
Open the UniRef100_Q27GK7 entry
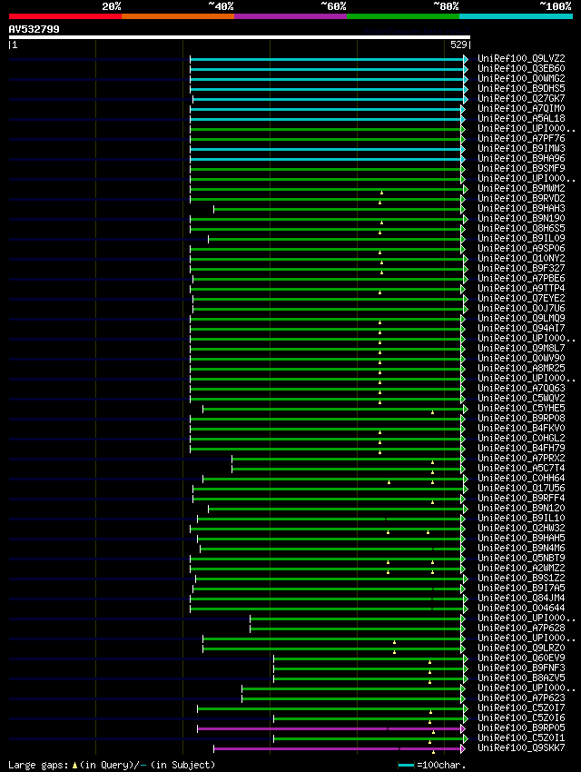point(521,98)
